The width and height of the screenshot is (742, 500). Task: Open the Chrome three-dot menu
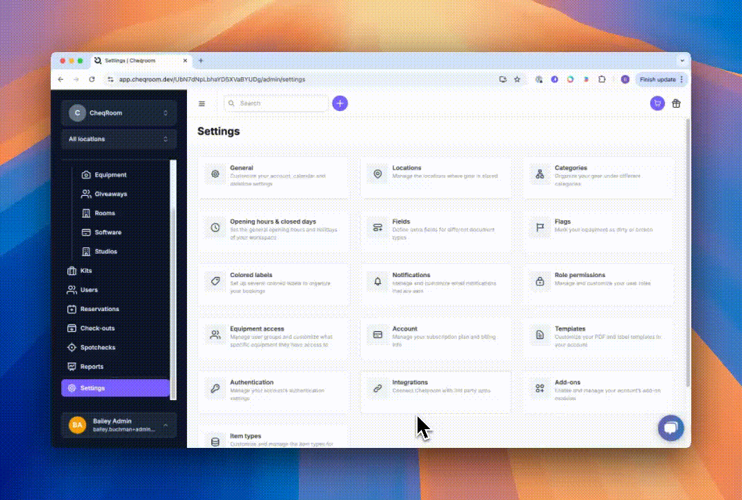(682, 79)
